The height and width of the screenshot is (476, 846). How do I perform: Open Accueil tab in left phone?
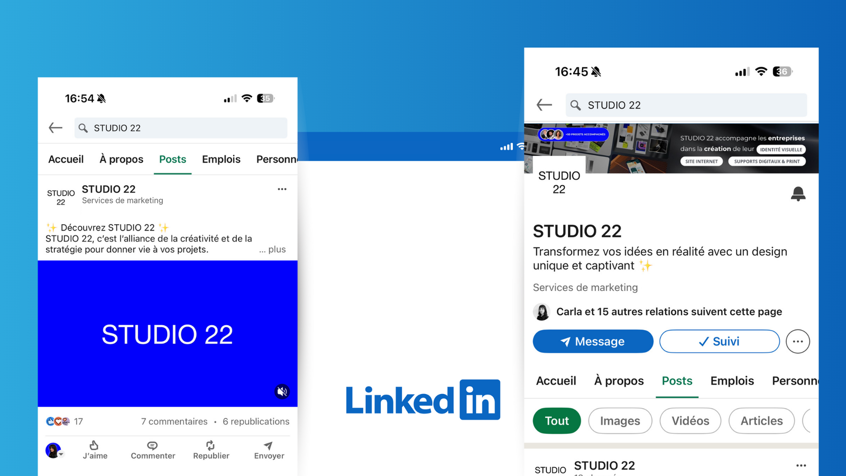point(66,159)
